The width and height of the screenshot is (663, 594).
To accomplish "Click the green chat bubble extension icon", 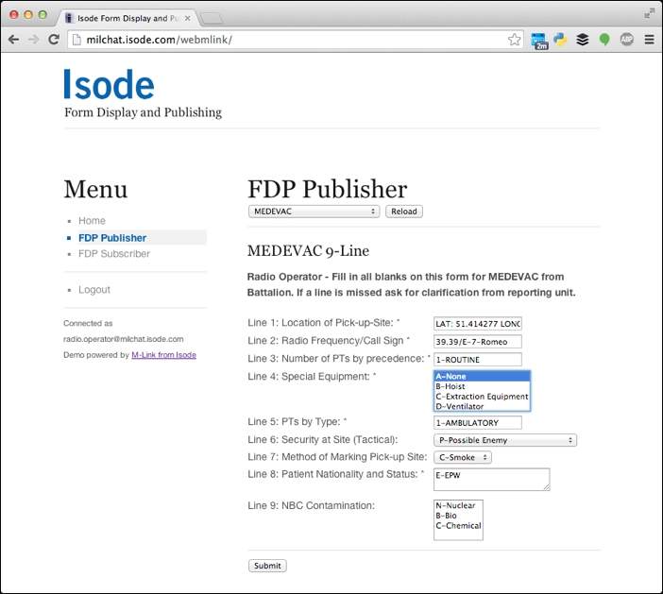I will coord(604,40).
